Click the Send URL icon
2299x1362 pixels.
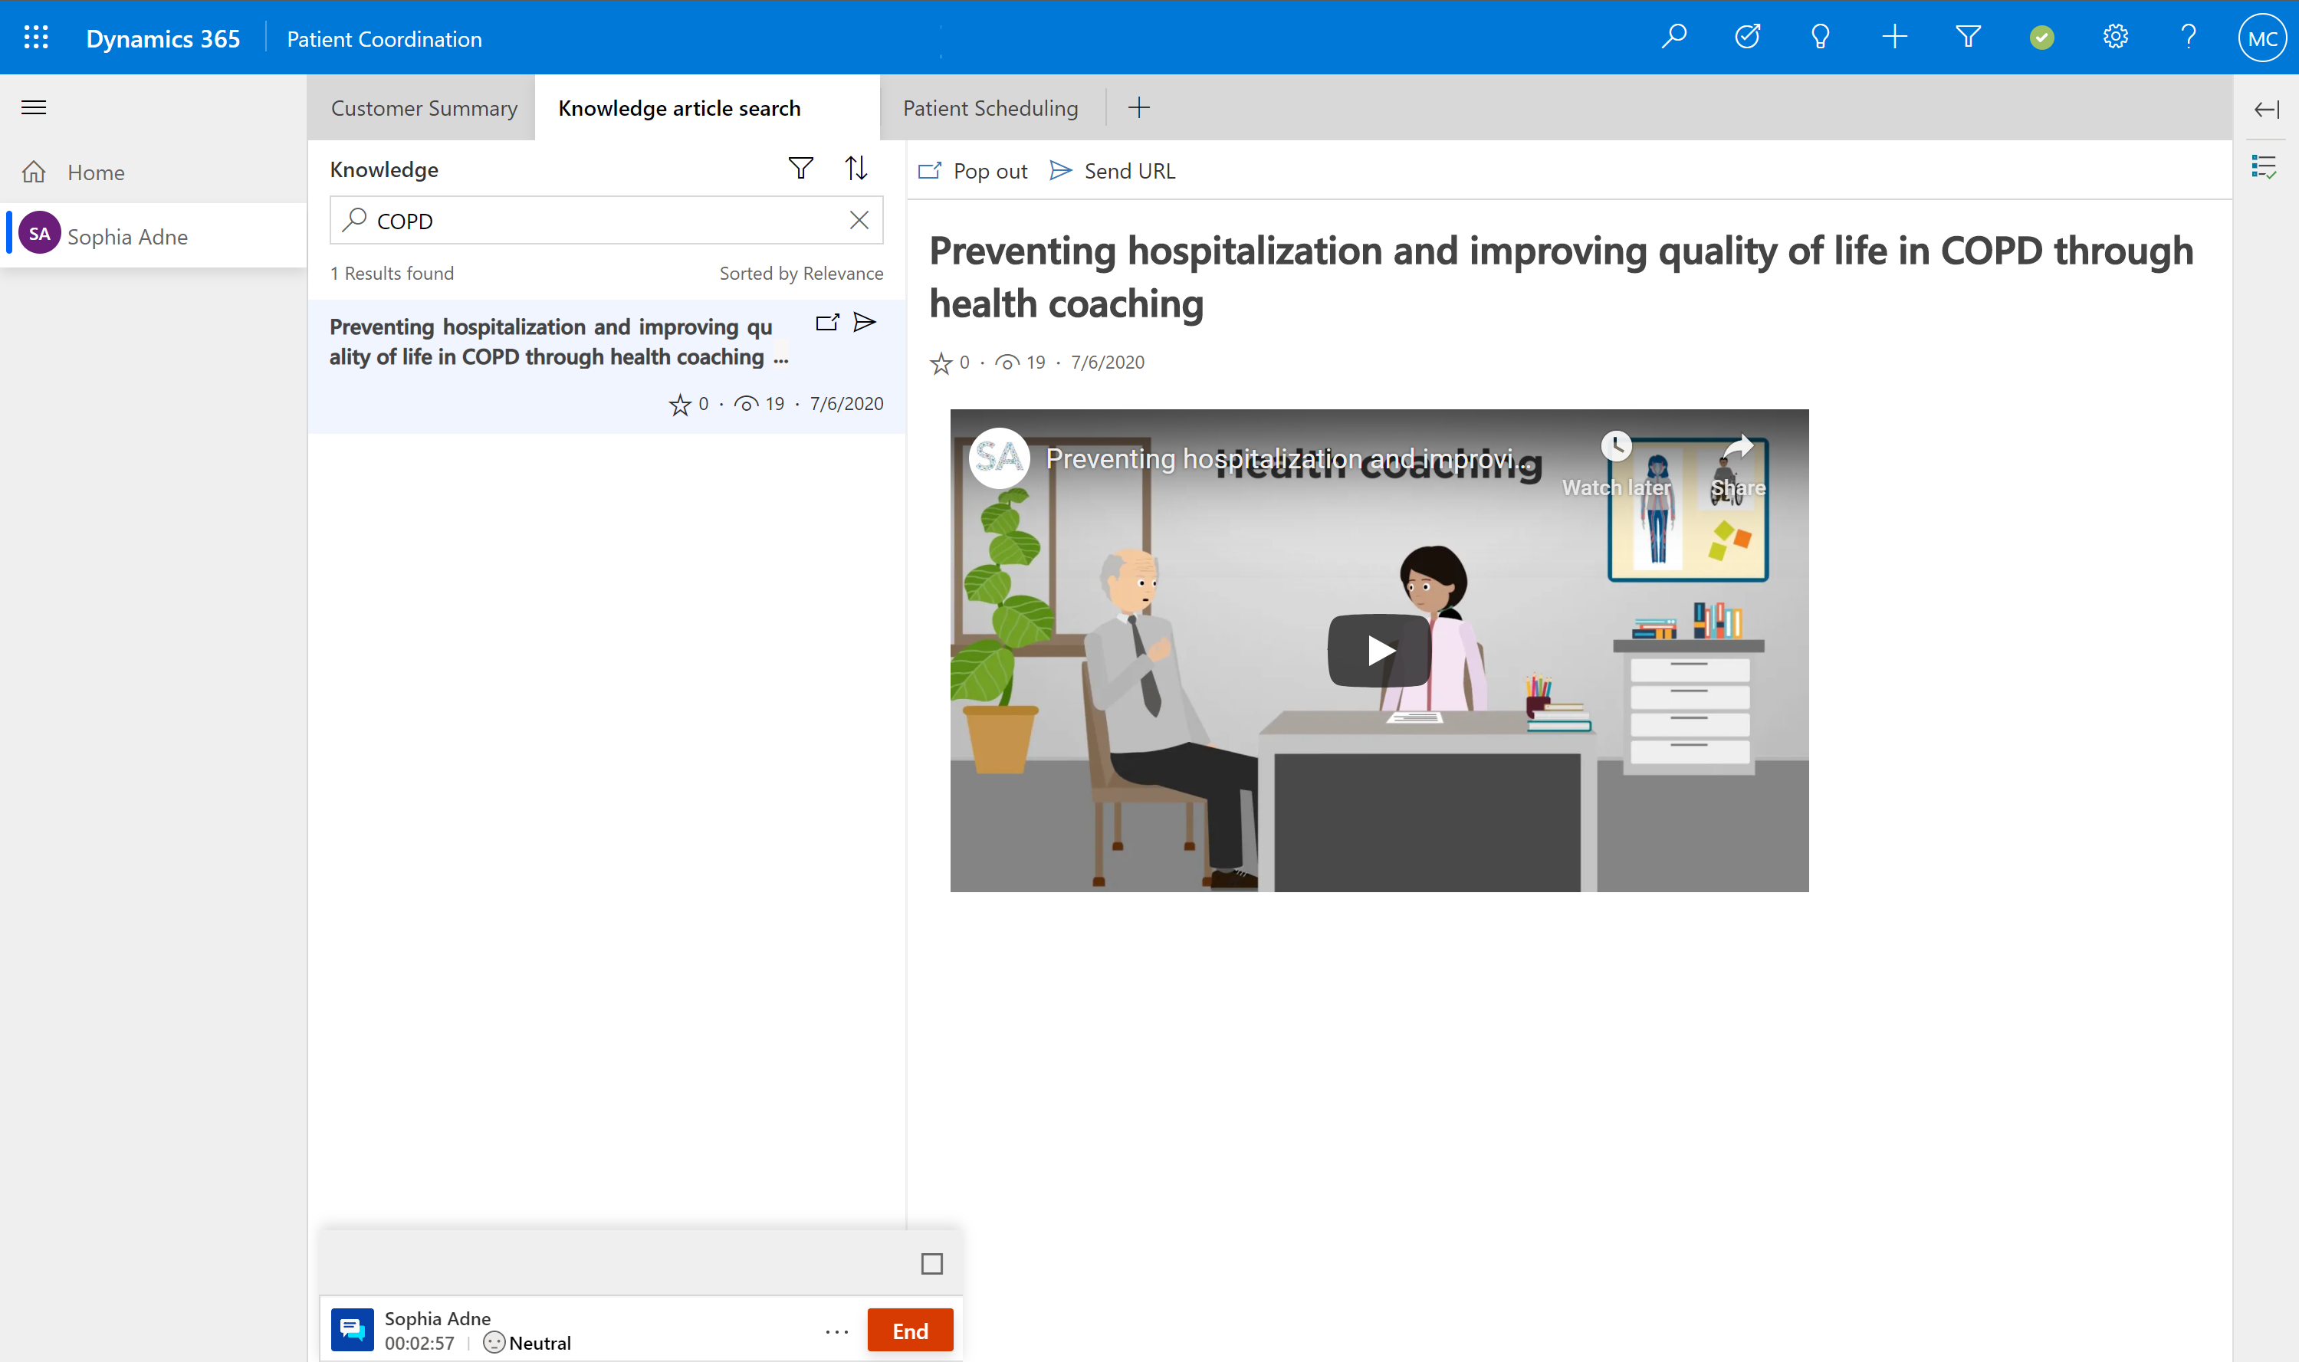(x=1060, y=169)
